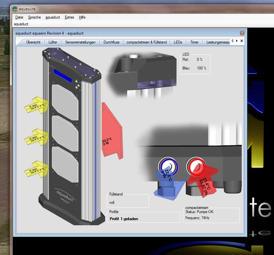Close the tab strip with the X
The image size is (274, 255).
click(242, 41)
